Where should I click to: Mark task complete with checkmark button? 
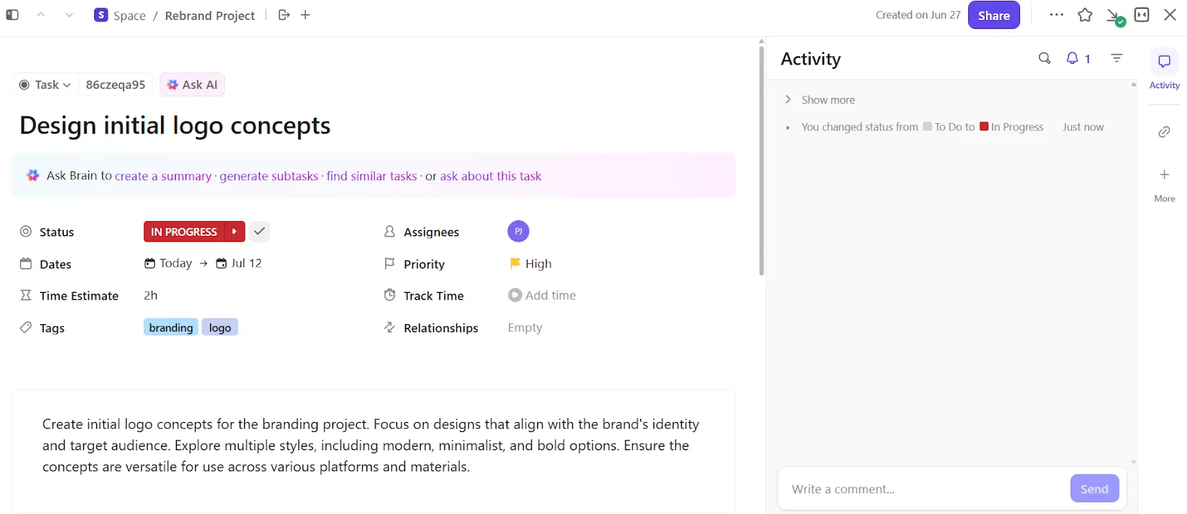point(259,231)
